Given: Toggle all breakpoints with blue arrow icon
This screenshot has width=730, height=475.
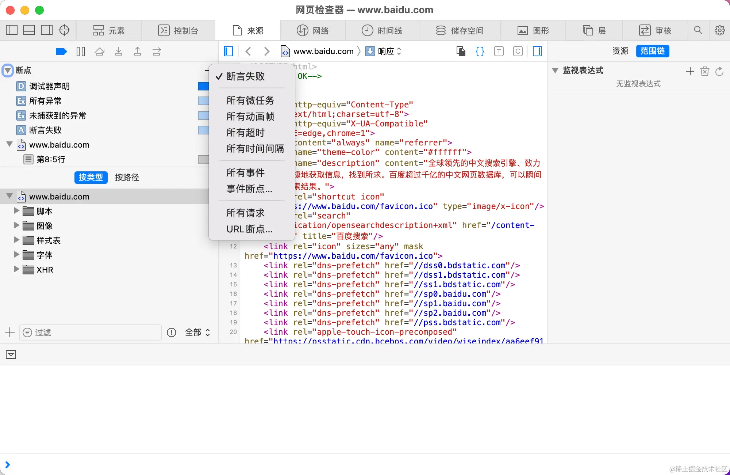Looking at the screenshot, I should tap(61, 52).
